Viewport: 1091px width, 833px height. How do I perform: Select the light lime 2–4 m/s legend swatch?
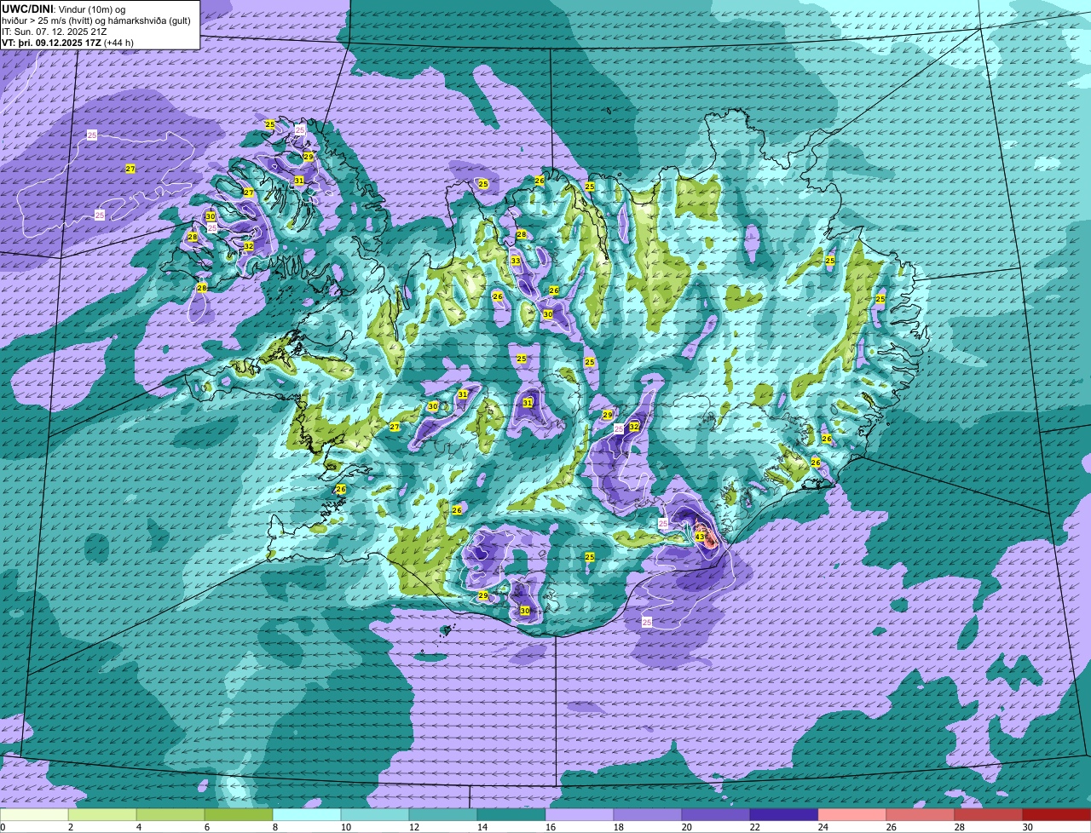(102, 815)
